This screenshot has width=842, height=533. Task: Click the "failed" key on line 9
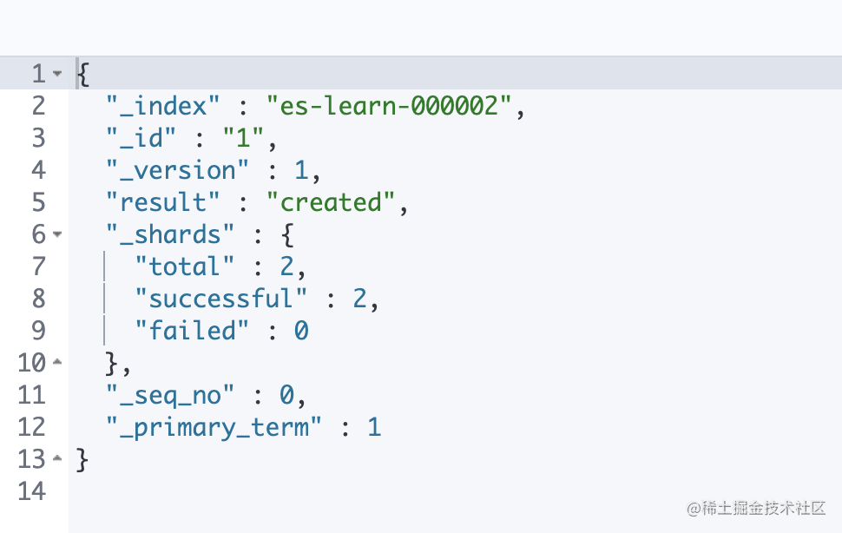pos(192,331)
